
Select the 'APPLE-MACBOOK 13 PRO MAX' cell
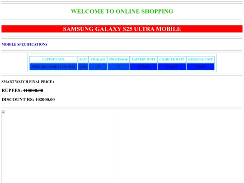tap(53, 66)
